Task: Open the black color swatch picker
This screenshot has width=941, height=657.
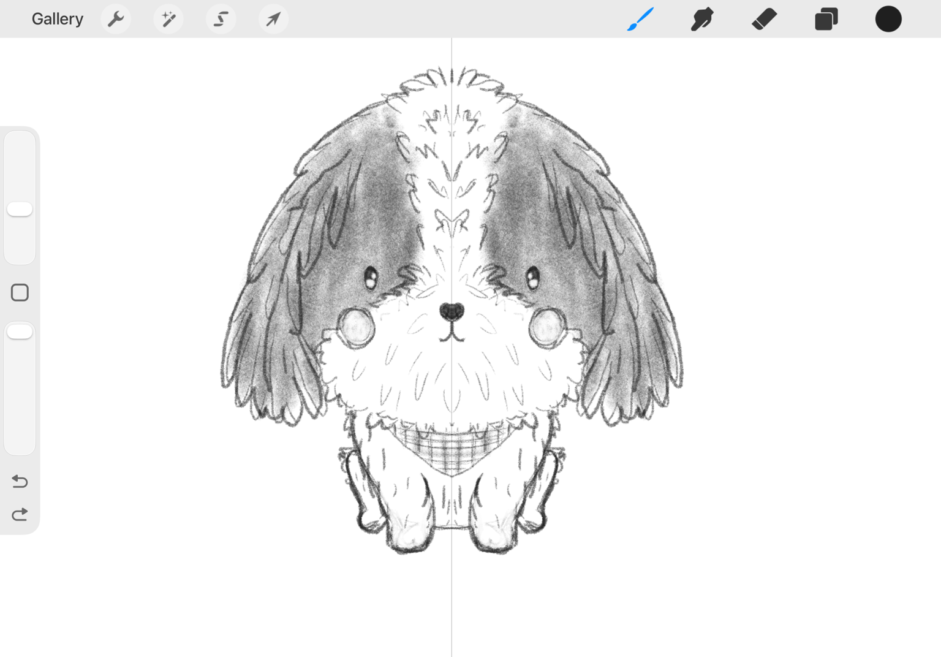Action: (888, 19)
